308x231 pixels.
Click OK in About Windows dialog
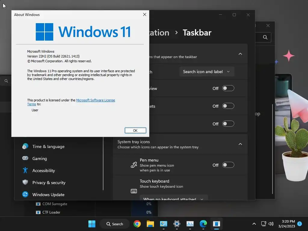[135, 131]
